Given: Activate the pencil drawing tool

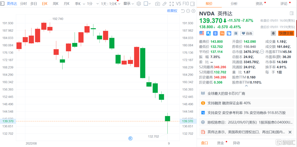Looking at the screenshot, I should point(164,4).
